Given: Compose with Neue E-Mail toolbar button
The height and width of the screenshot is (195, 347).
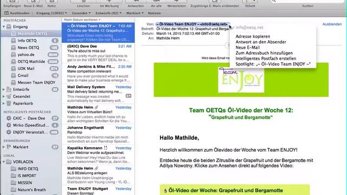Looking at the screenshot, I should (33, 4).
